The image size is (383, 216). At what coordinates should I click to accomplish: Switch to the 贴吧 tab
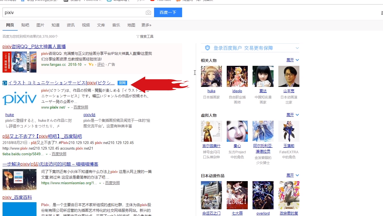pyautogui.click(x=25, y=25)
